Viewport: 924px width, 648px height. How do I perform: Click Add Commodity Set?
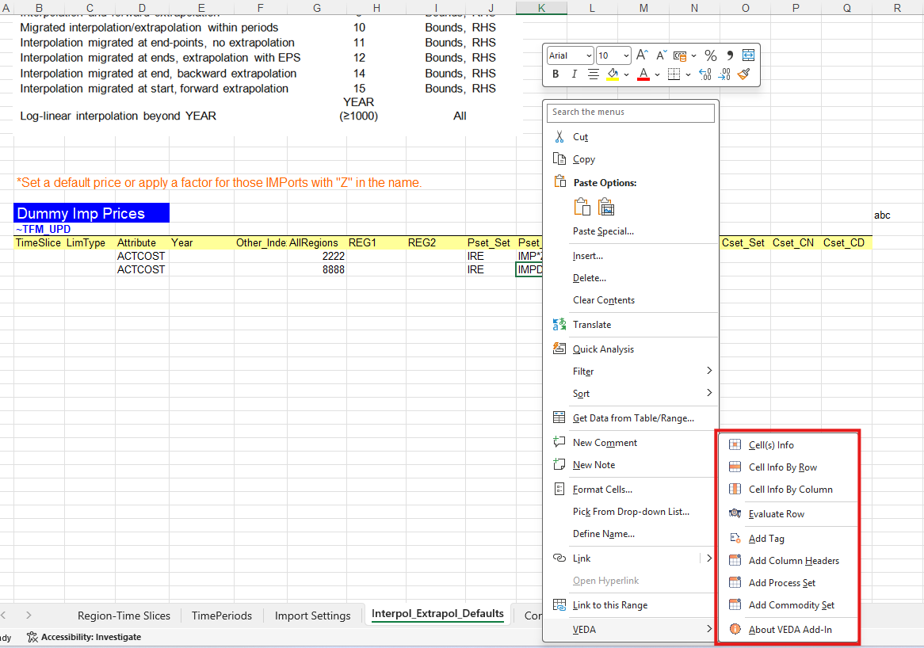pyautogui.click(x=788, y=605)
